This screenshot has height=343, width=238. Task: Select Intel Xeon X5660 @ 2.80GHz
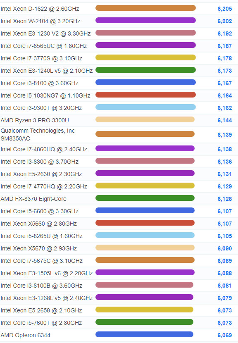tap(39, 224)
